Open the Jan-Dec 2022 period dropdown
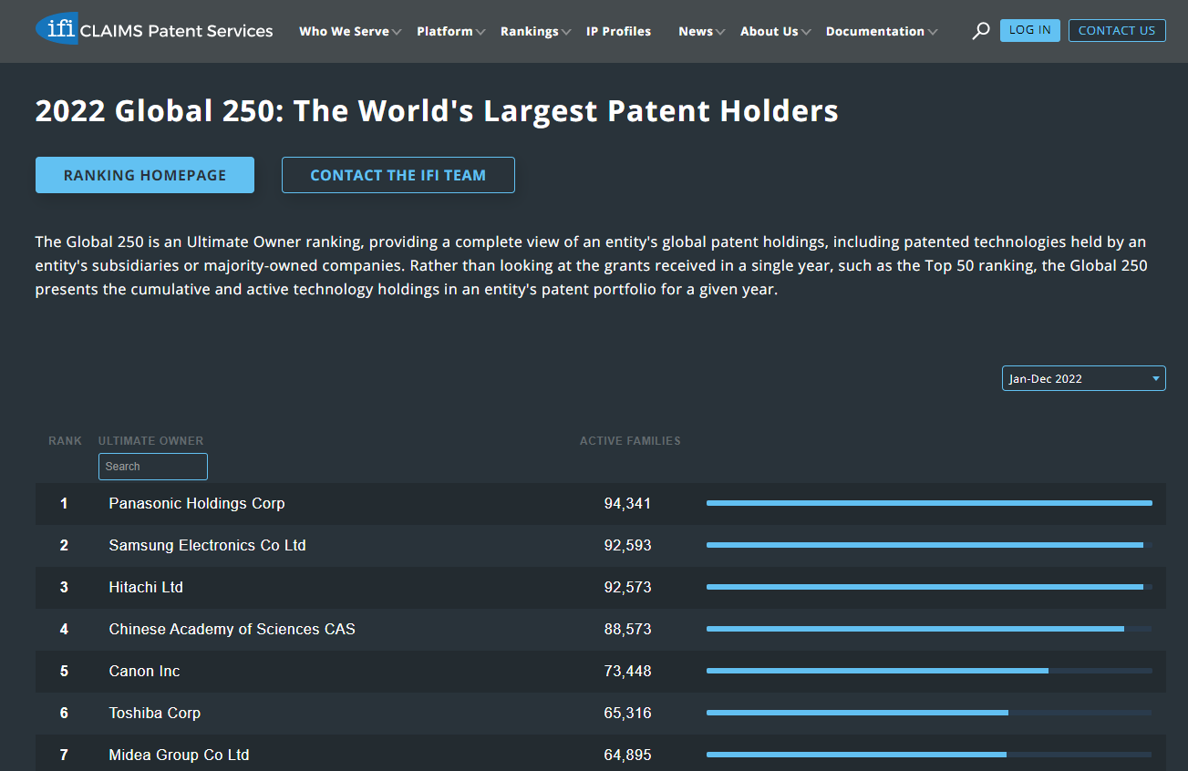Viewport: 1188px width, 771px height. (x=1083, y=378)
